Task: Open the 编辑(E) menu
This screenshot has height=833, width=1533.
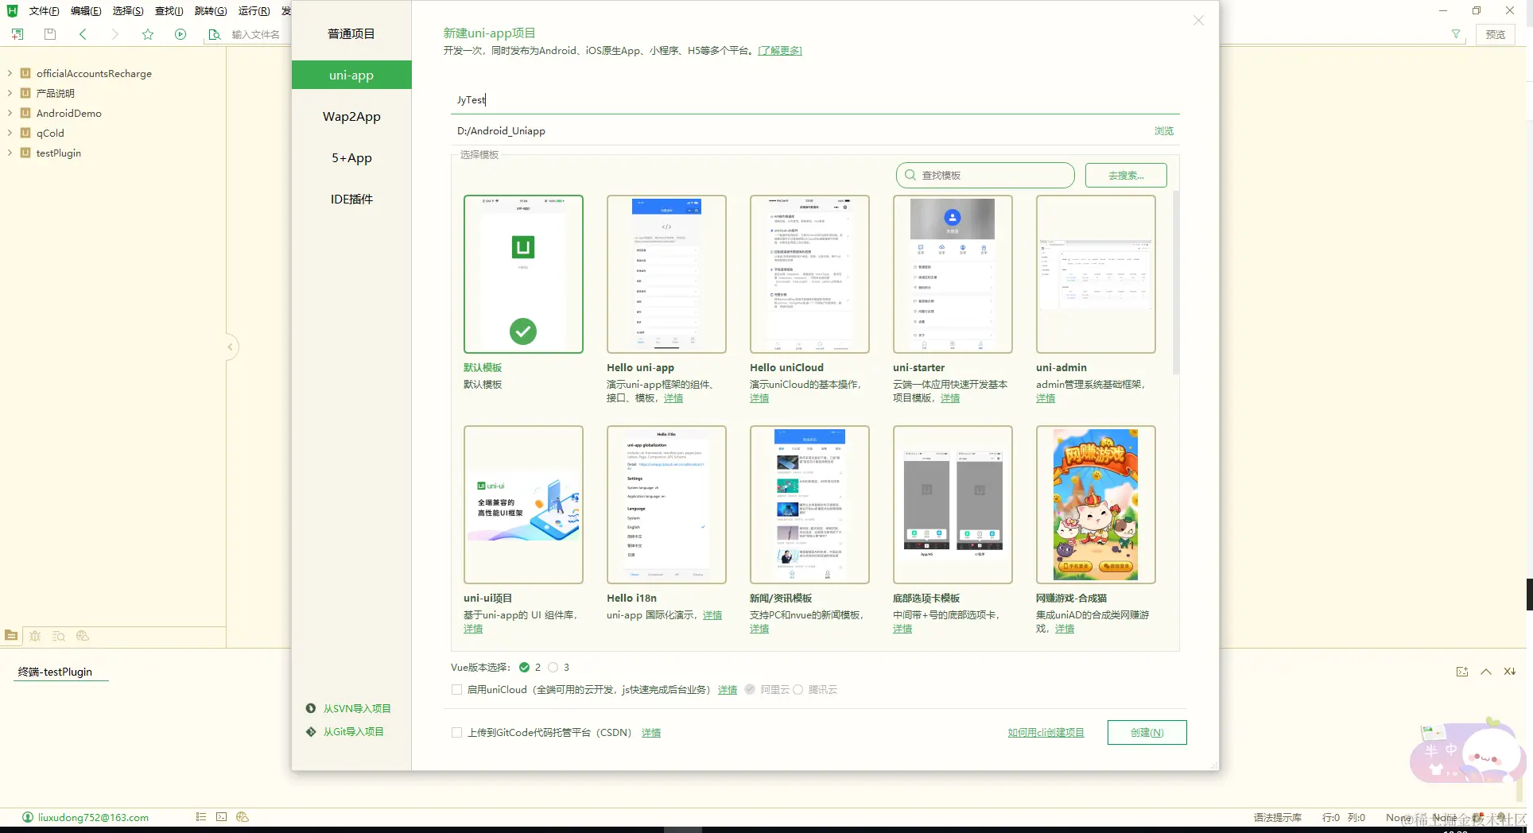Action: coord(86,10)
